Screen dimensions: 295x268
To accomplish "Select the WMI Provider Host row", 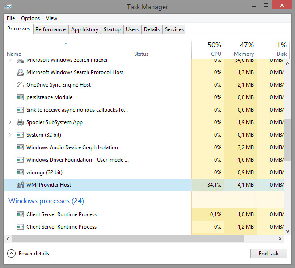I will pyautogui.click(x=144, y=184).
